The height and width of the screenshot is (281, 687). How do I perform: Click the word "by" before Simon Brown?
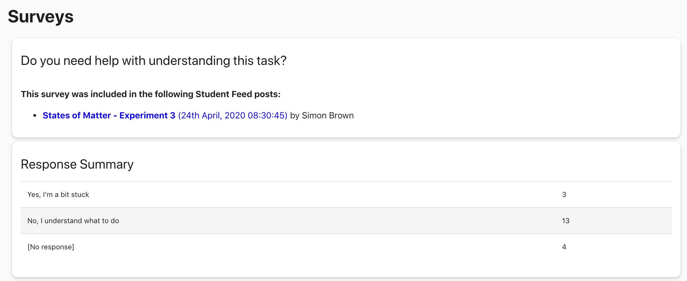pos(294,116)
